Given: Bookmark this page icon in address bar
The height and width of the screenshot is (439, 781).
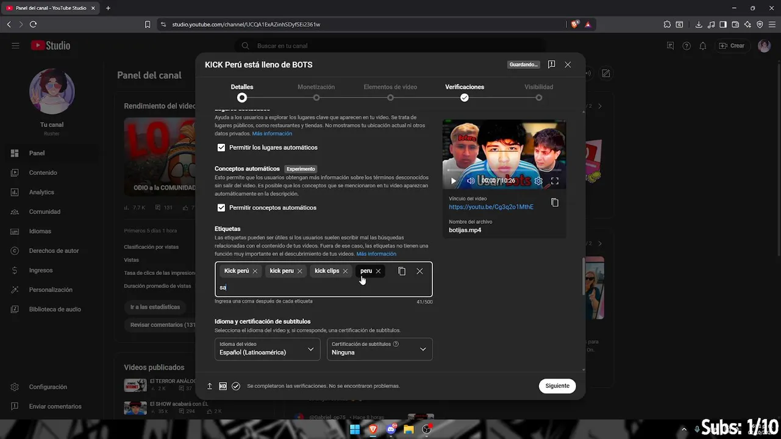Looking at the screenshot, I should (x=148, y=24).
